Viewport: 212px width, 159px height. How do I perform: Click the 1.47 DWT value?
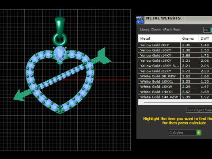[x=205, y=87]
